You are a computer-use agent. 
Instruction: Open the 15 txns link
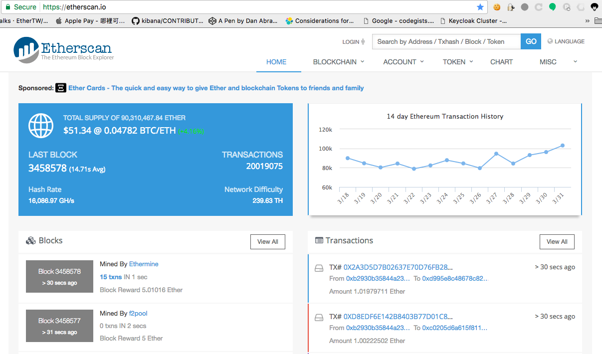111,277
